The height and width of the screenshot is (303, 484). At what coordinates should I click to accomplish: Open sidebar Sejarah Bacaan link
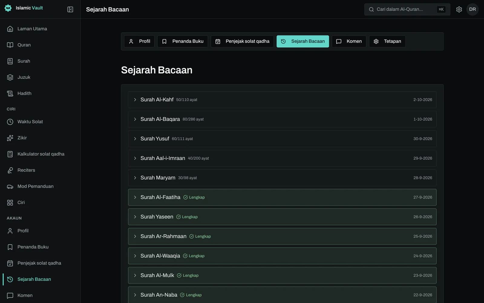pyautogui.click(x=40, y=279)
